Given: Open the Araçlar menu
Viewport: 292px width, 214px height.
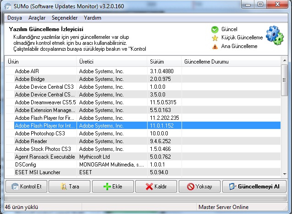Looking at the screenshot, I should click(x=37, y=18).
